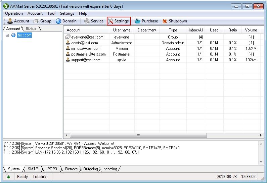267x183 pixels.
Task: Switch to the Status tab
Action: click(x=31, y=29)
